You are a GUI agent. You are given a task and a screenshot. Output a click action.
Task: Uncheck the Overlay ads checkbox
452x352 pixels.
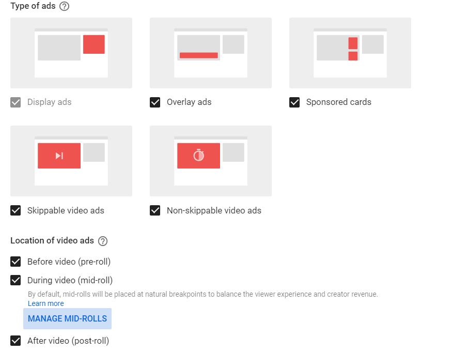click(x=155, y=102)
